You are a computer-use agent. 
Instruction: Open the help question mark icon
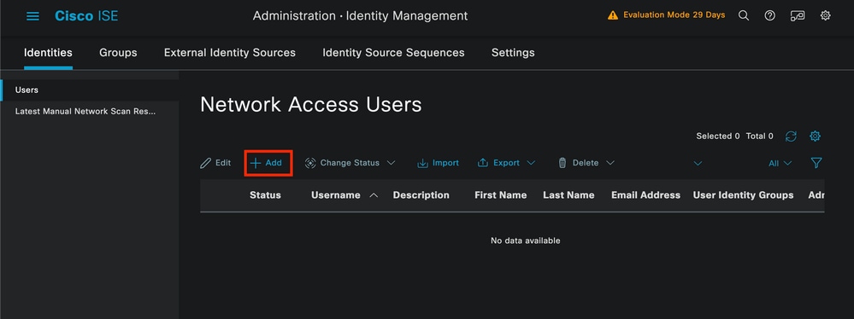pyautogui.click(x=769, y=15)
